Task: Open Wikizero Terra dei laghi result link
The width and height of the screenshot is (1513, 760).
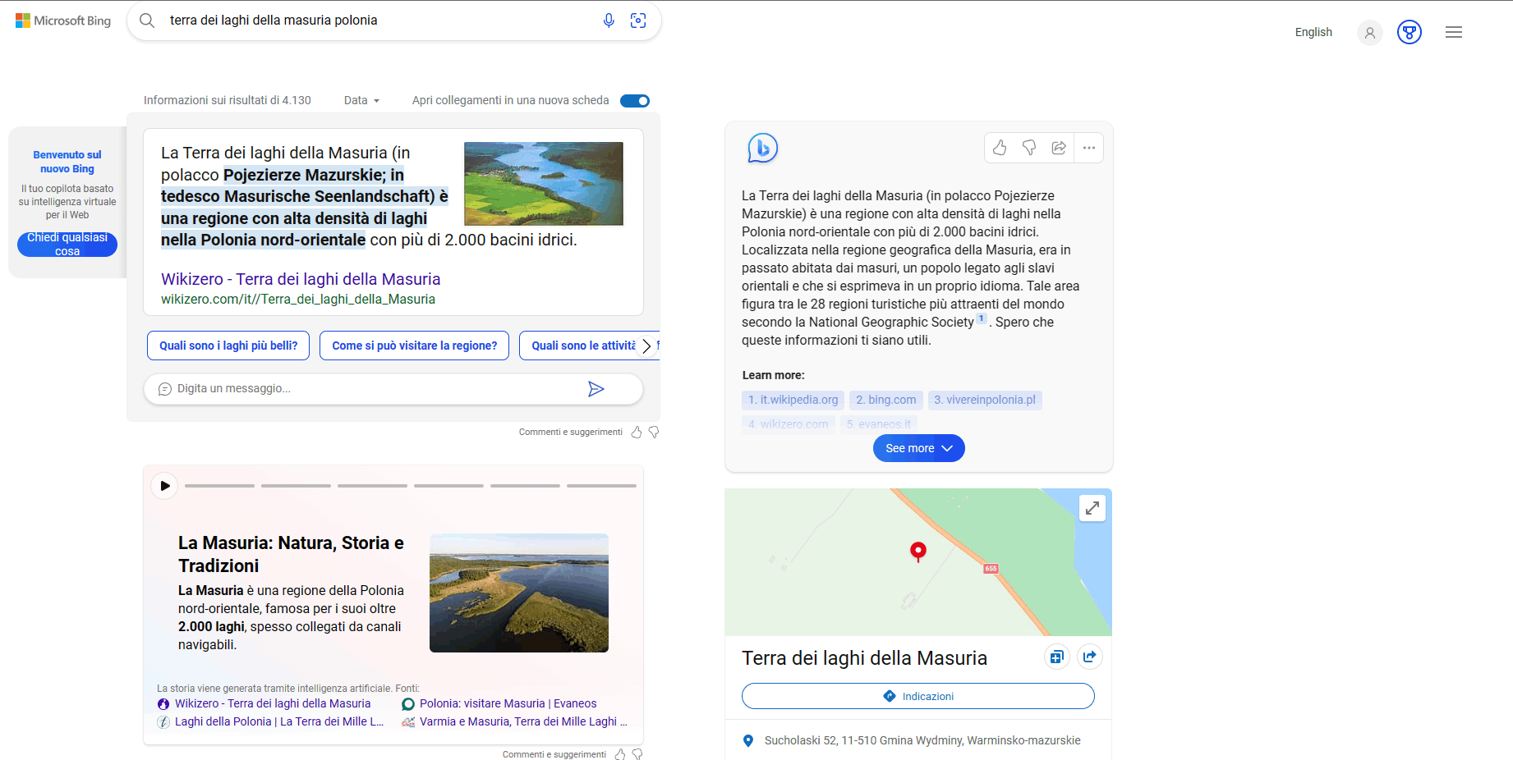Action: coord(301,279)
